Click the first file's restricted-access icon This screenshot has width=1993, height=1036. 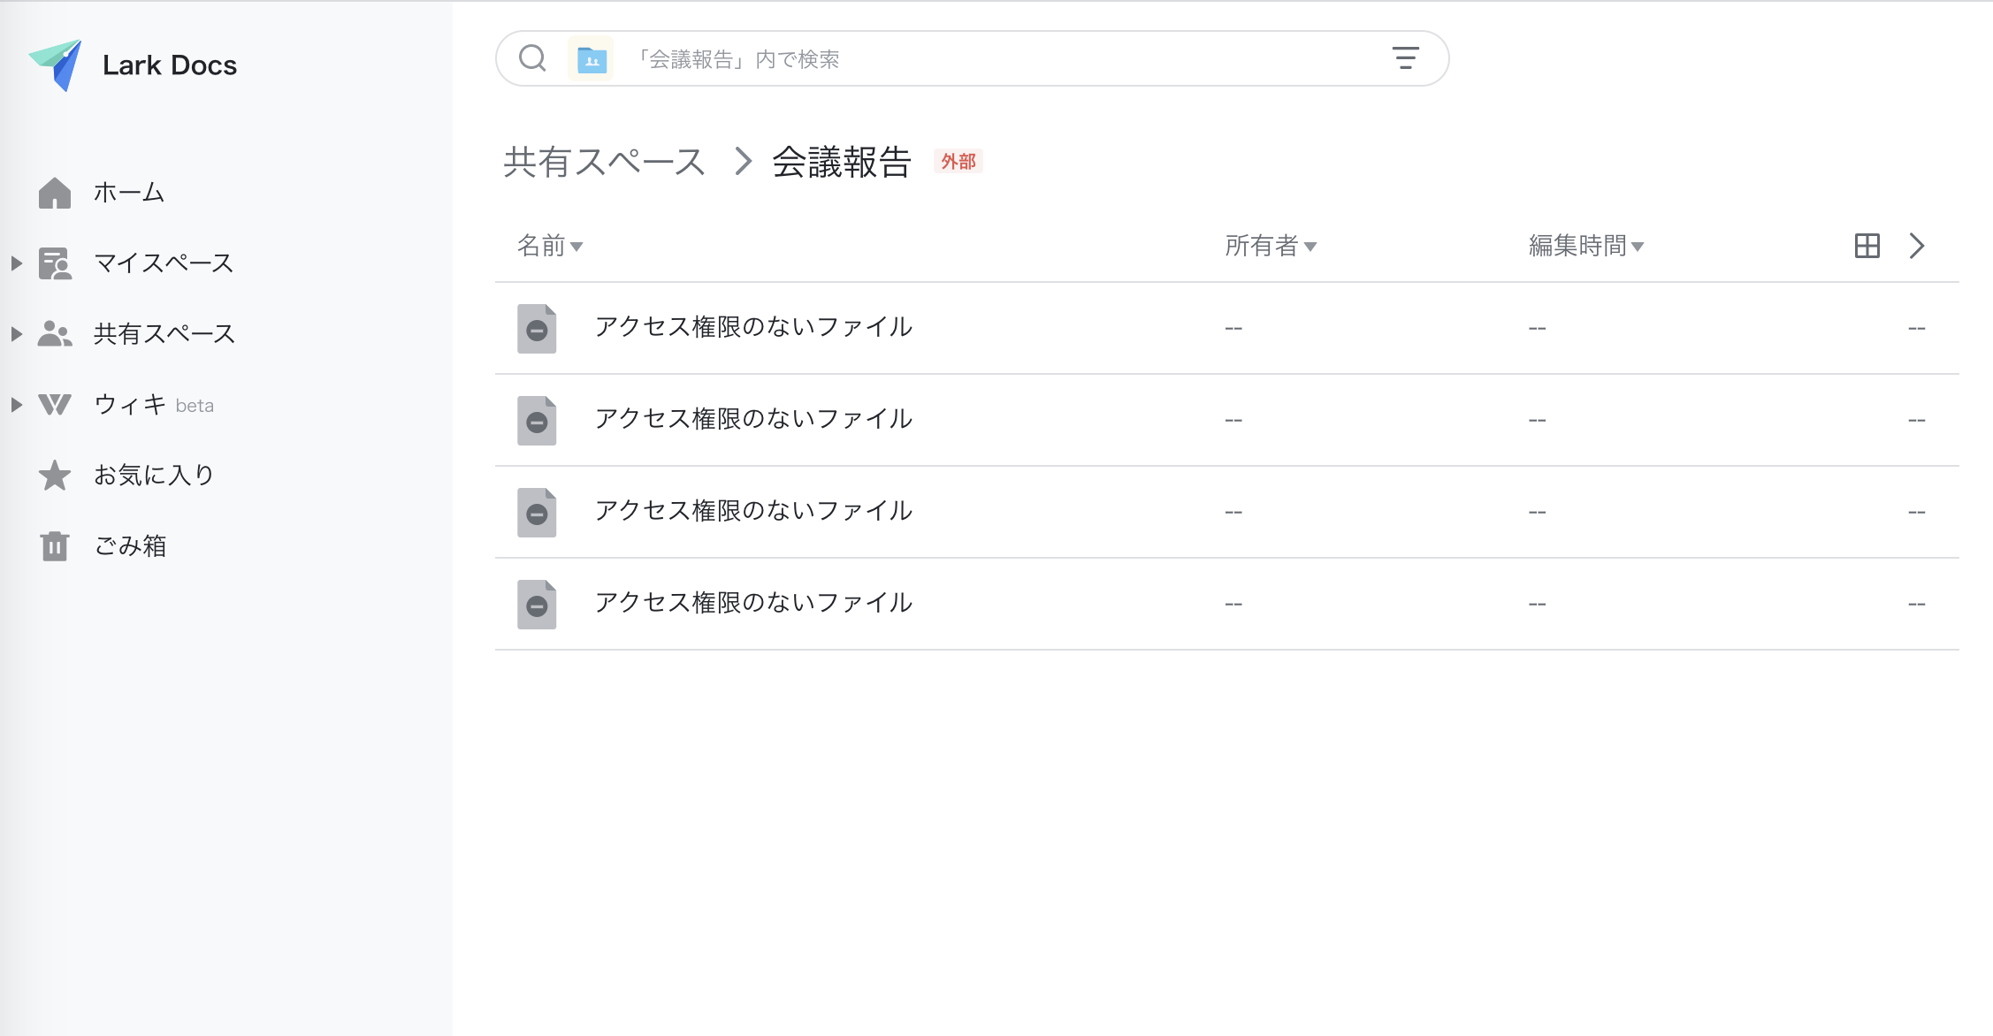click(x=537, y=327)
